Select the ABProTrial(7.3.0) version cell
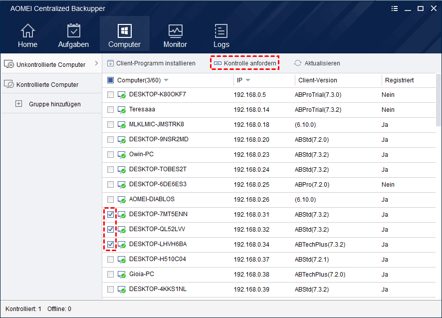The image size is (442, 318). (318, 95)
